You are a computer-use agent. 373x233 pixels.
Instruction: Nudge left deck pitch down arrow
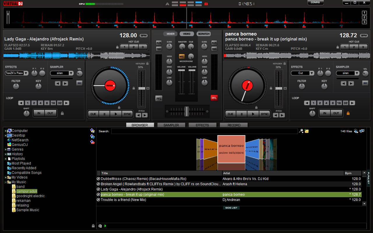pos(138,115)
